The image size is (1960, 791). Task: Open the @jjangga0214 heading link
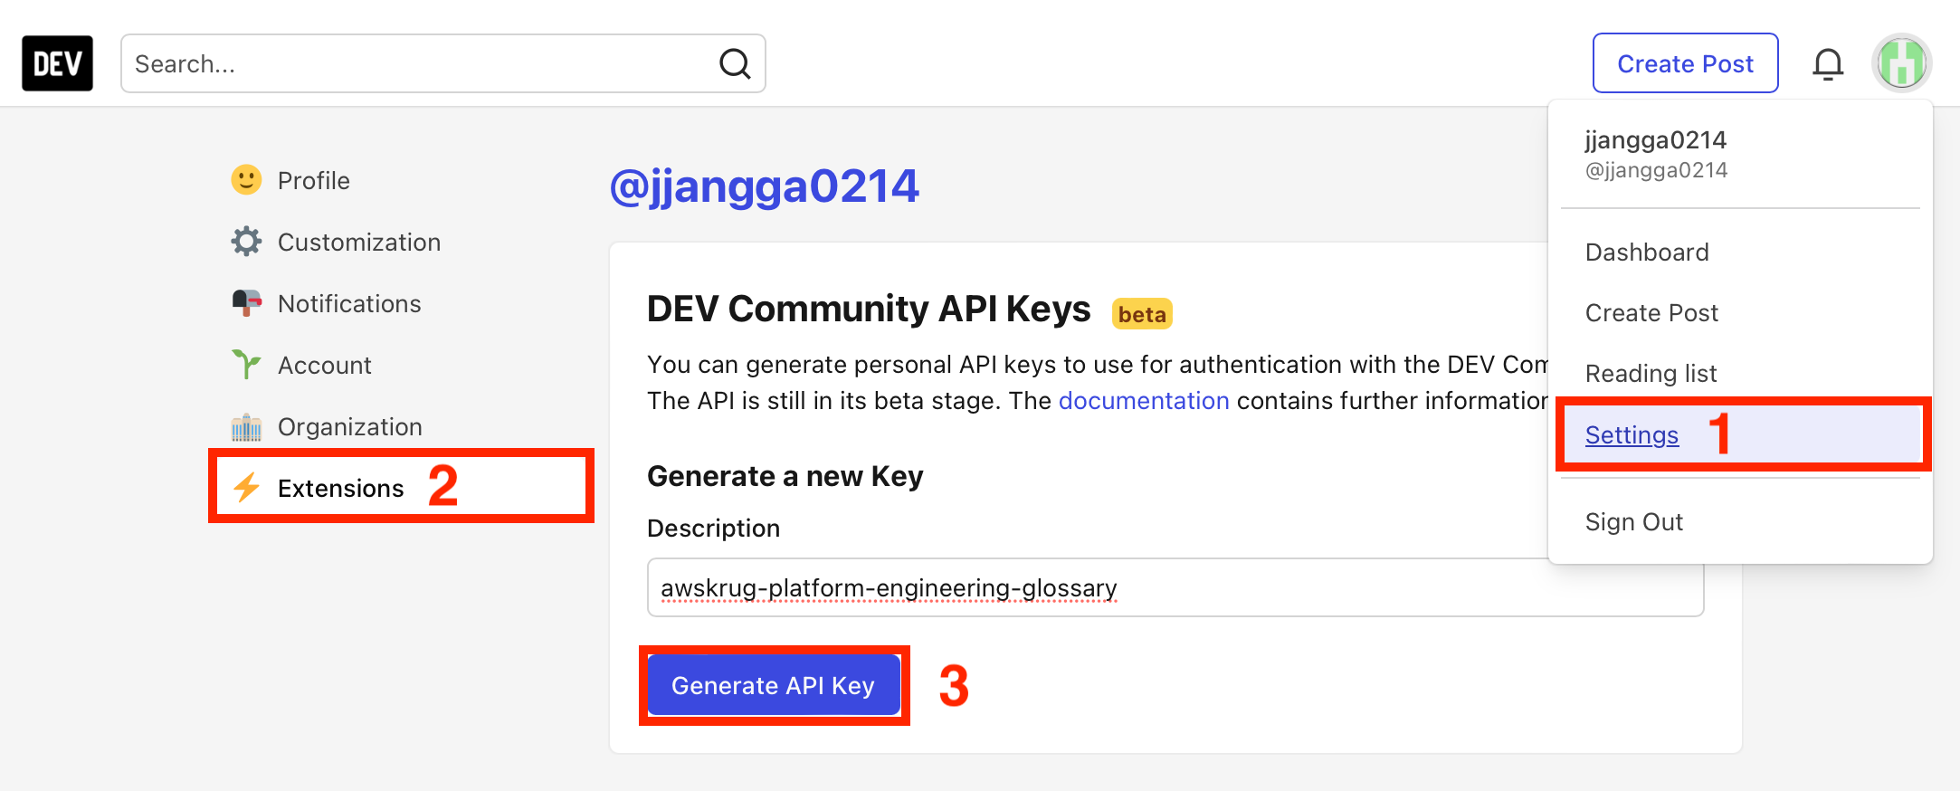click(765, 186)
